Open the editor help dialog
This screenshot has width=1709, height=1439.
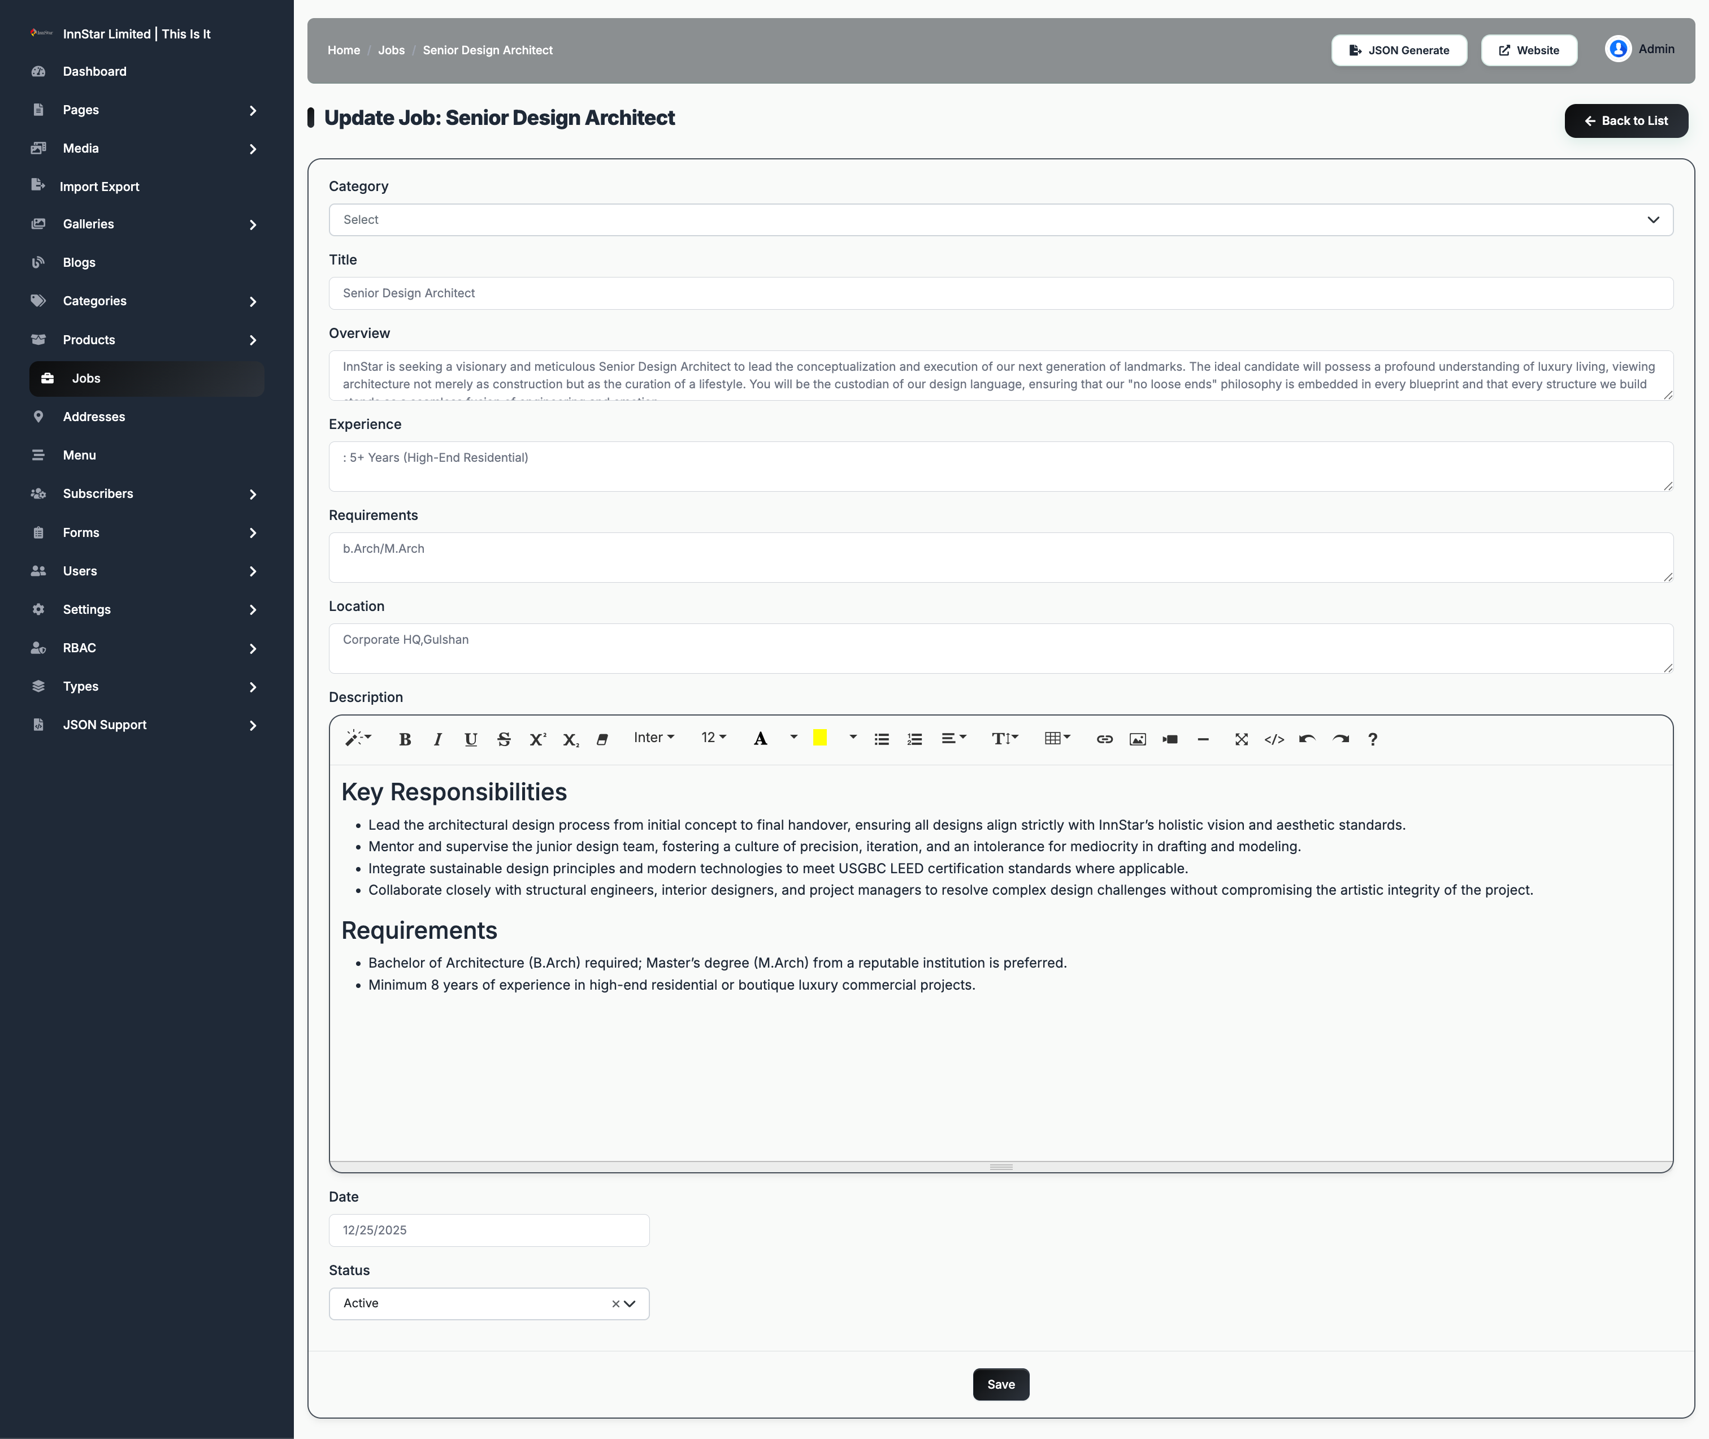1373,739
